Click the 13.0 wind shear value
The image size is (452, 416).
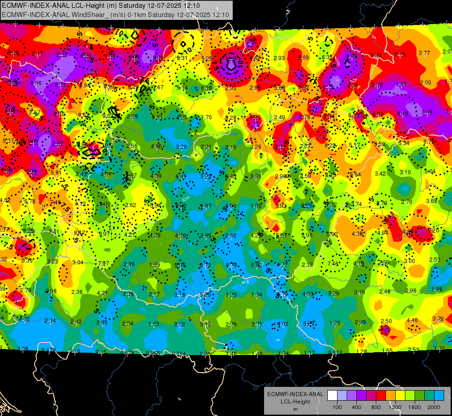click(231, 58)
